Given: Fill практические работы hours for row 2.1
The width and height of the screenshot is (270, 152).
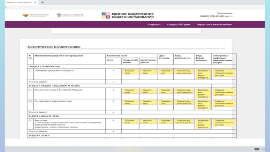Looking at the screenshot, I should coord(148,91).
